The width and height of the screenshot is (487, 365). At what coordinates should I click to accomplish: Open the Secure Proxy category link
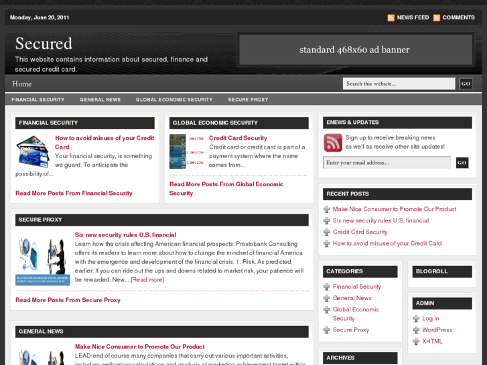pos(351,330)
